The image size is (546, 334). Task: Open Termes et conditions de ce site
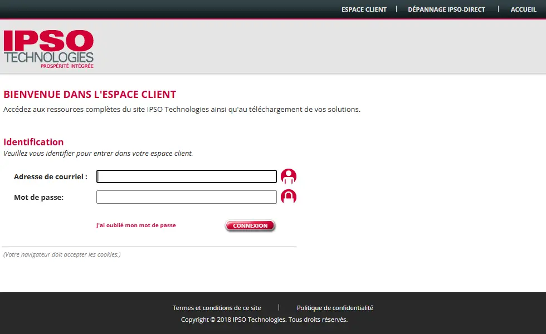tap(217, 308)
